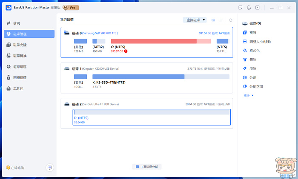Open notifications bell icon

(249, 8)
